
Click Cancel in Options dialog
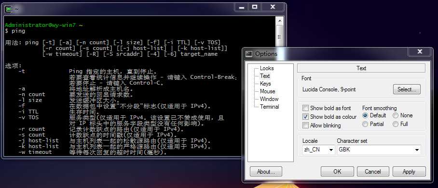click(373, 172)
